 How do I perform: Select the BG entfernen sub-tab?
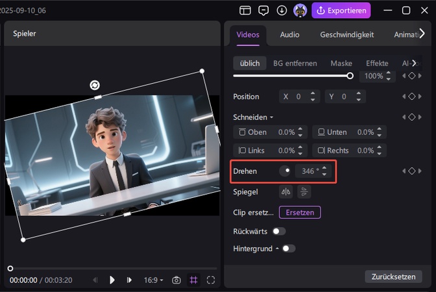pyautogui.click(x=295, y=64)
